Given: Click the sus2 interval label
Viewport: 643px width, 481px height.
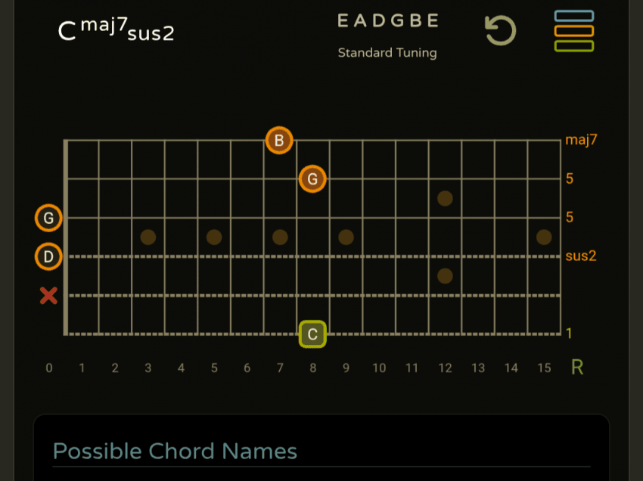Looking at the screenshot, I should pos(581,256).
